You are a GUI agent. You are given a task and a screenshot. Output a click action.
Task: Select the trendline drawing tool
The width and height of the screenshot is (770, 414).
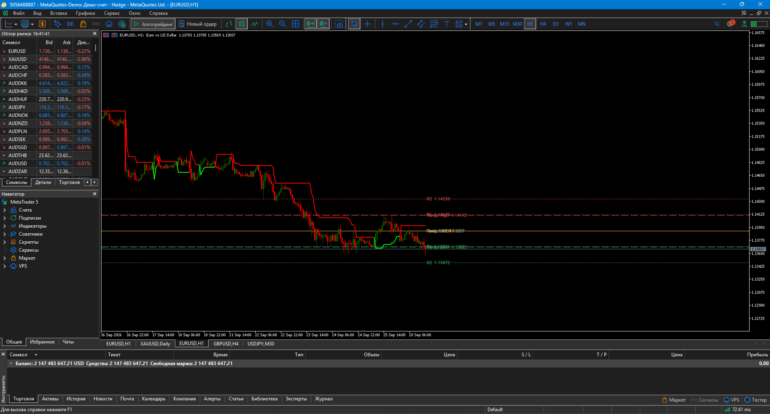408,24
